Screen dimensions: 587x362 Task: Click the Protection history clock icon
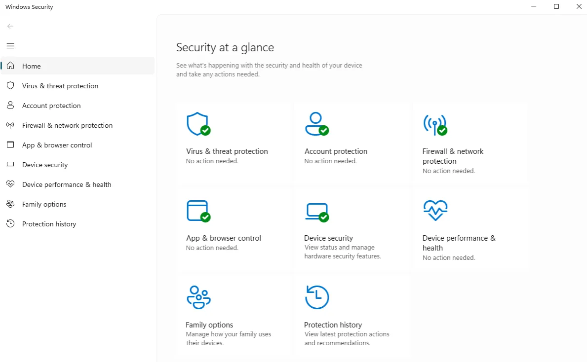(316, 297)
